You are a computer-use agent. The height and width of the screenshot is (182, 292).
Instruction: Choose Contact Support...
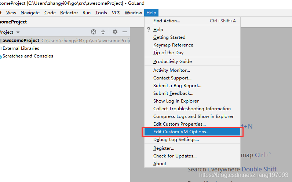point(192,78)
